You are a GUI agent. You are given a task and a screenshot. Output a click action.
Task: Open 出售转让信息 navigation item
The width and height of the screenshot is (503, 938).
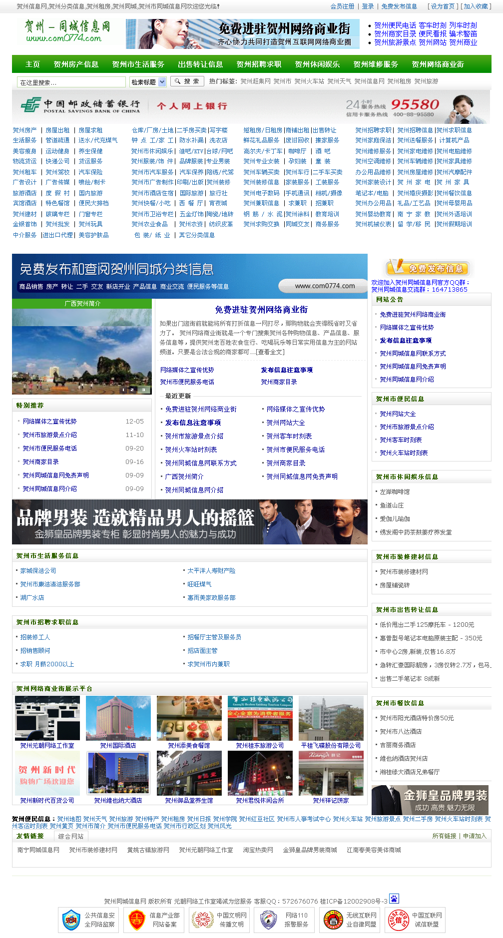point(200,64)
